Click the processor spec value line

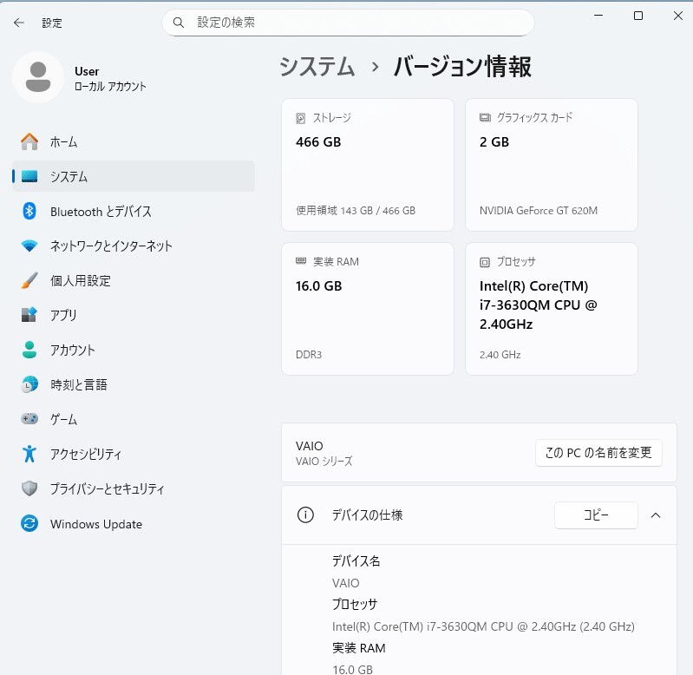483,626
